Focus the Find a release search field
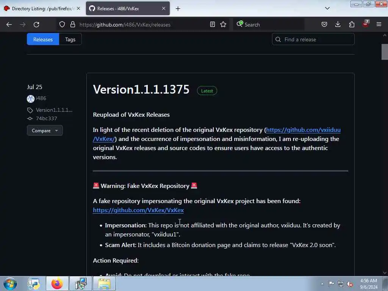 click(313, 39)
